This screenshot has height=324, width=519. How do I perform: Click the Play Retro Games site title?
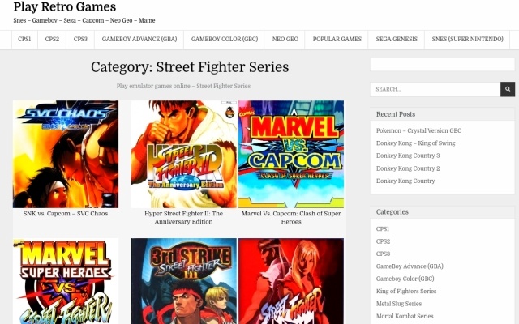[65, 7]
